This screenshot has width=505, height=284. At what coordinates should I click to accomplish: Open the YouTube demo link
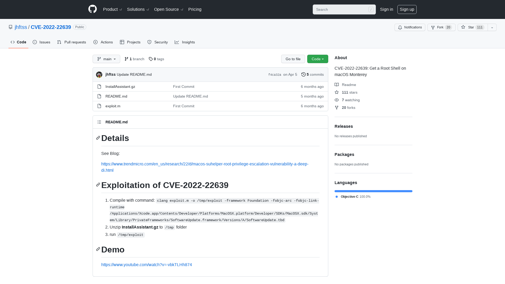click(x=147, y=265)
